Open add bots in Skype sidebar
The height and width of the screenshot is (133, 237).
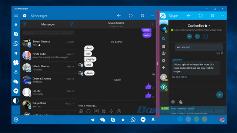tap(164, 53)
